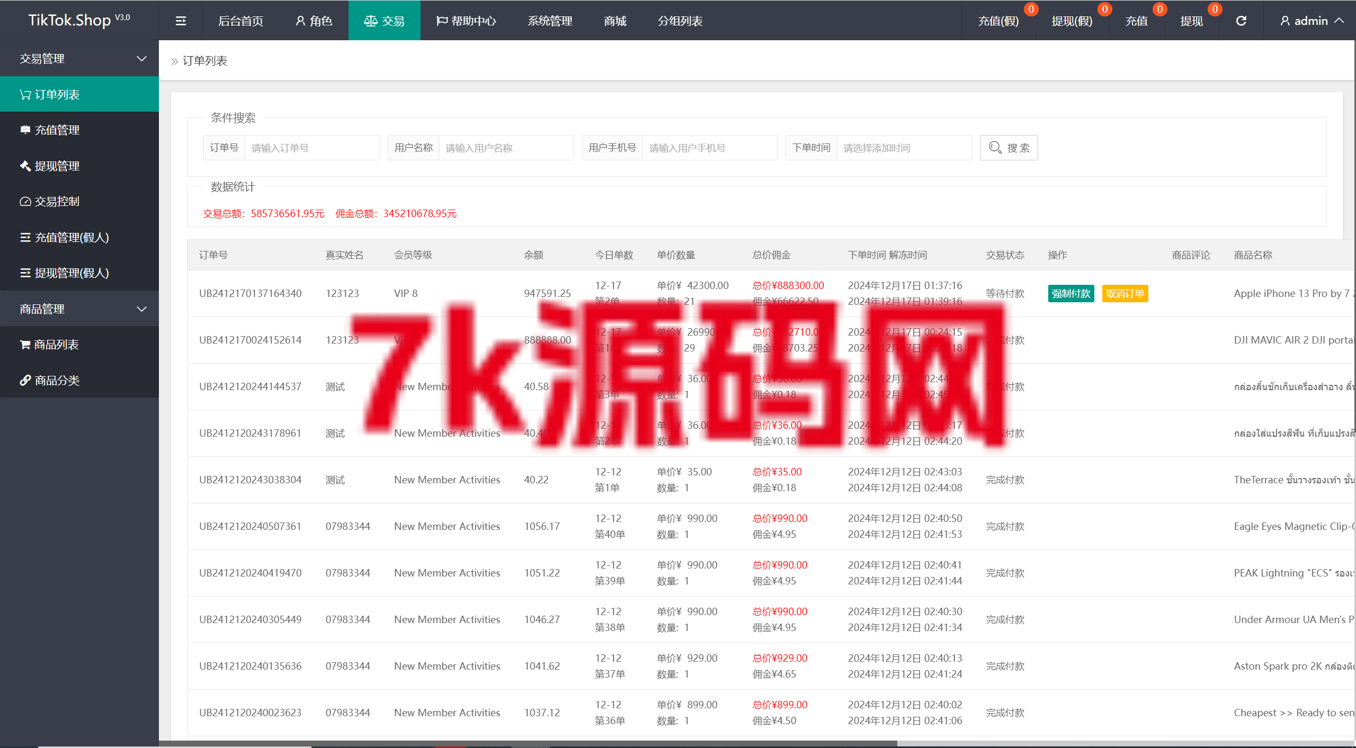Open 分组列表 menu item

tap(680, 21)
